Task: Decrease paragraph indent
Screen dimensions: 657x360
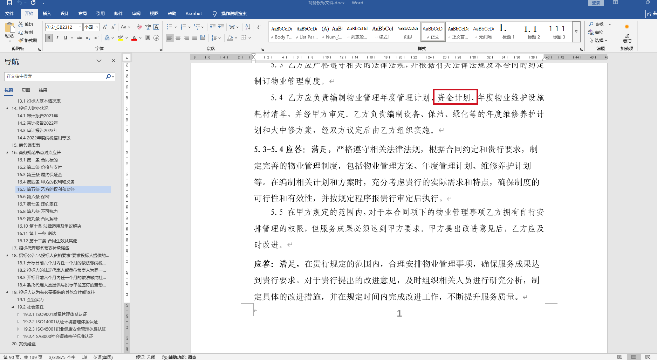Action: tap(212, 27)
